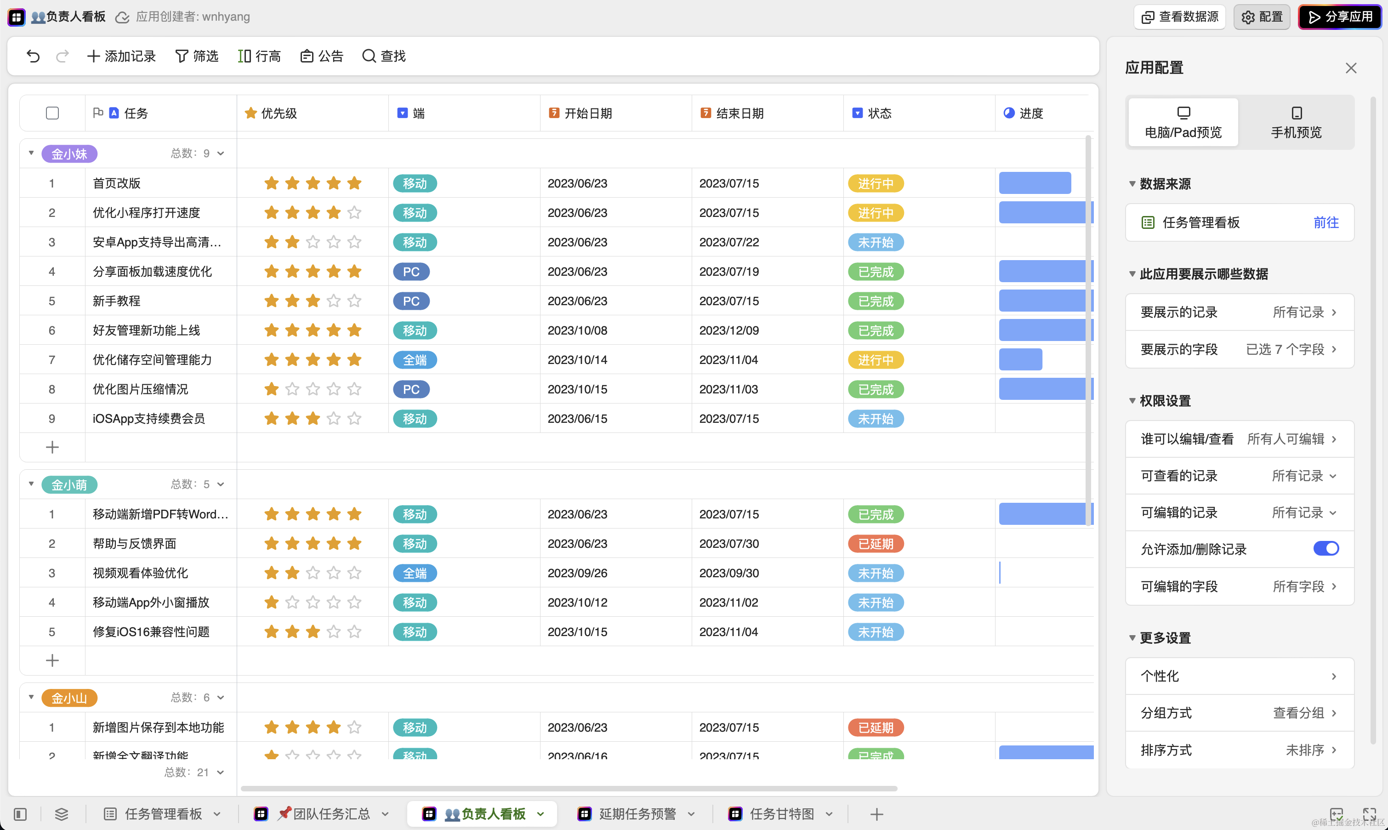
Task: Add a new tab with plus icon
Action: click(x=876, y=814)
